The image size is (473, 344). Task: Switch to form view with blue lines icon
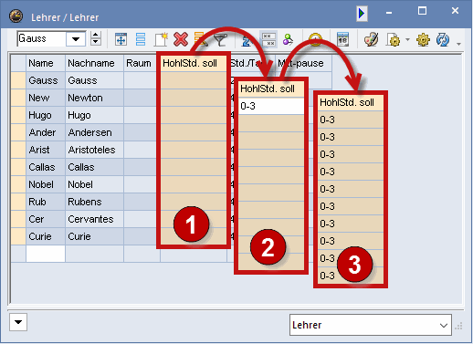pos(141,39)
